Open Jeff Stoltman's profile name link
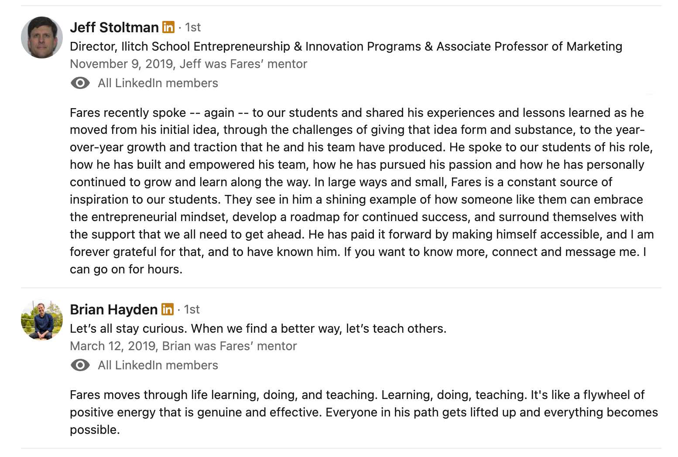 (114, 27)
